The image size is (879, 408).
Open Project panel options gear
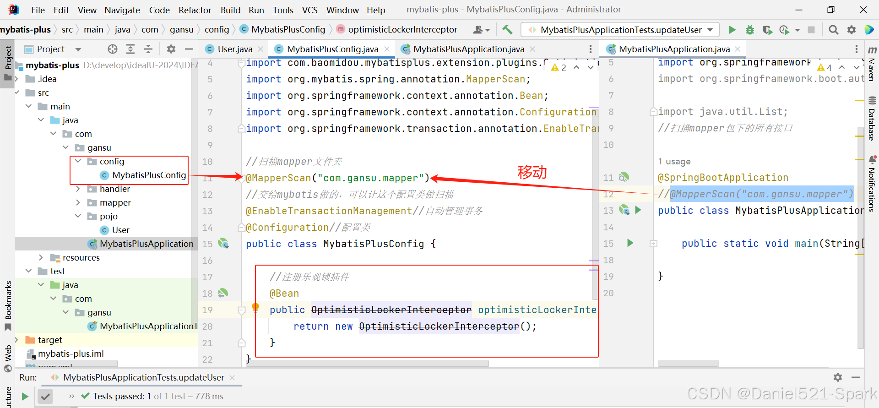coord(171,49)
